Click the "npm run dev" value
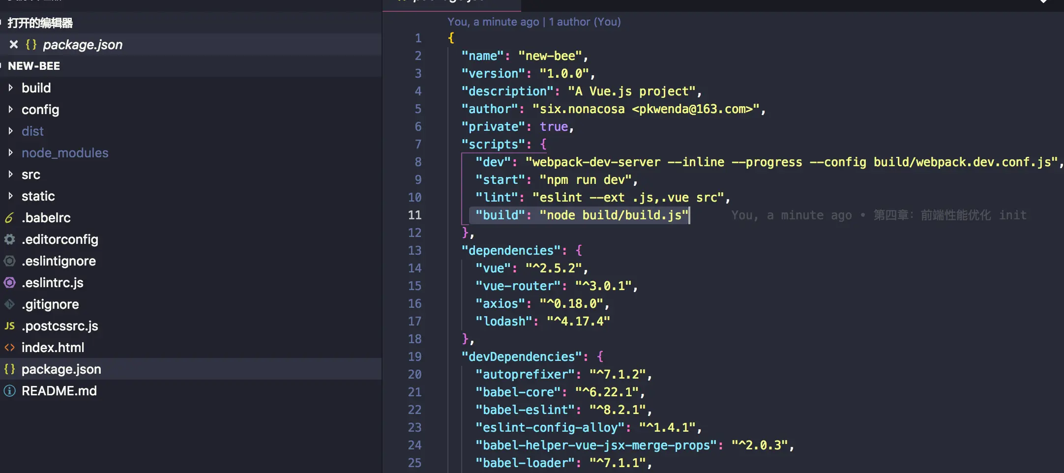The height and width of the screenshot is (473, 1064). point(586,179)
